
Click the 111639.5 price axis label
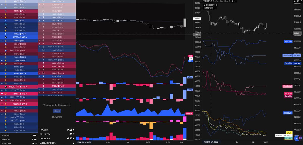(x=197, y=18)
